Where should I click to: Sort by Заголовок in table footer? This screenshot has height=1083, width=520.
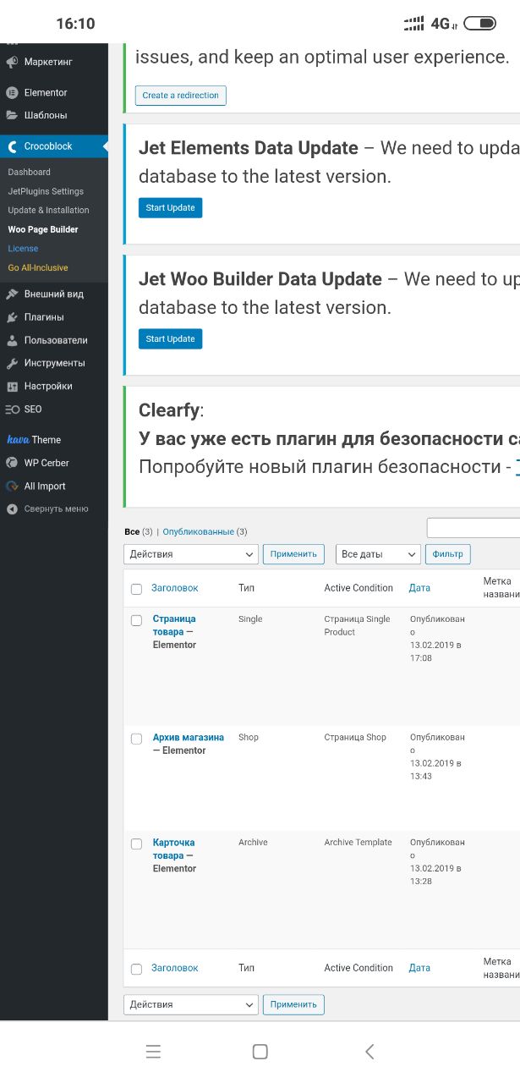(x=175, y=968)
